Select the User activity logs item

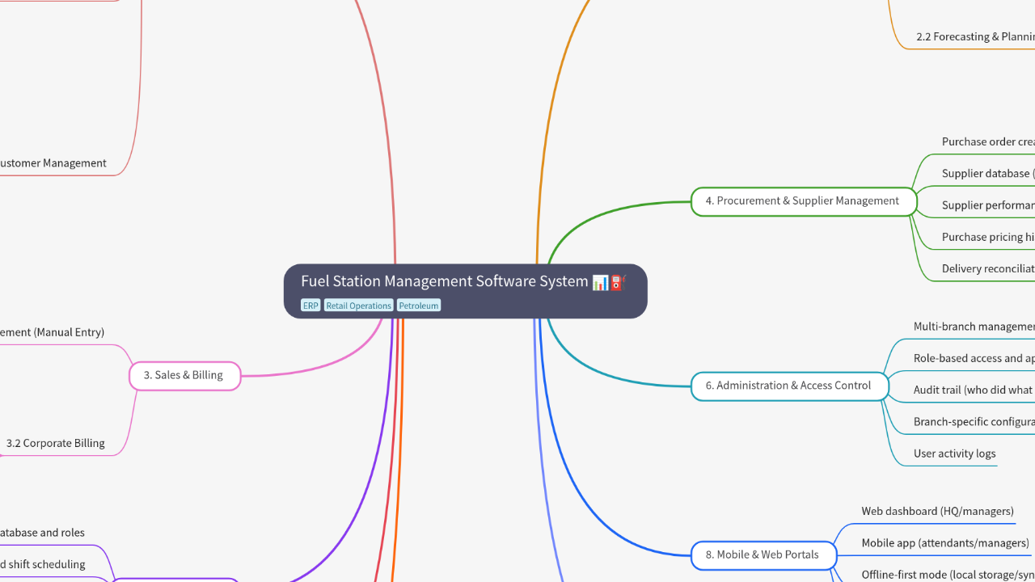click(954, 453)
